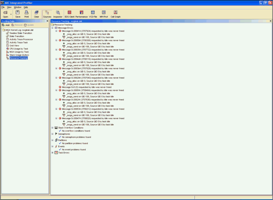Collapse the Message Errors node
The height and width of the screenshot is (200, 273).
pos(52,28)
